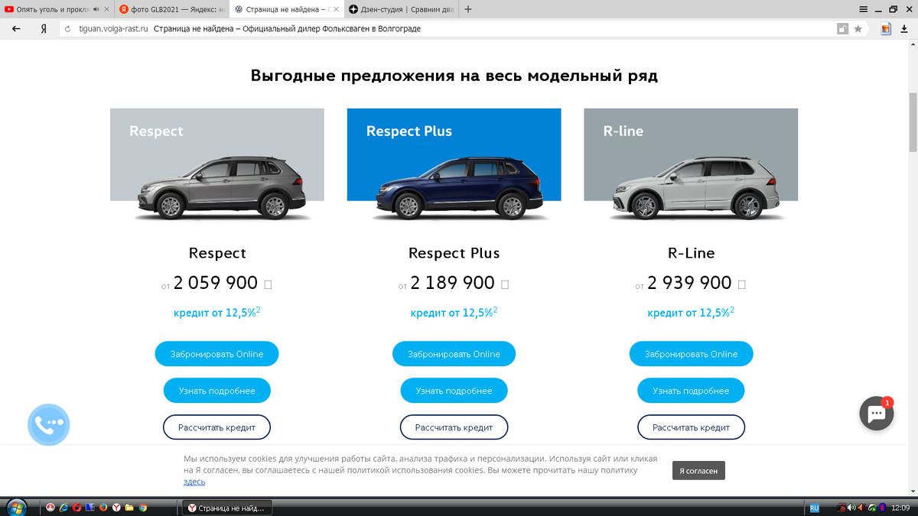
Task: Open the picture extension icon in toolbar
Action: [x=886, y=29]
